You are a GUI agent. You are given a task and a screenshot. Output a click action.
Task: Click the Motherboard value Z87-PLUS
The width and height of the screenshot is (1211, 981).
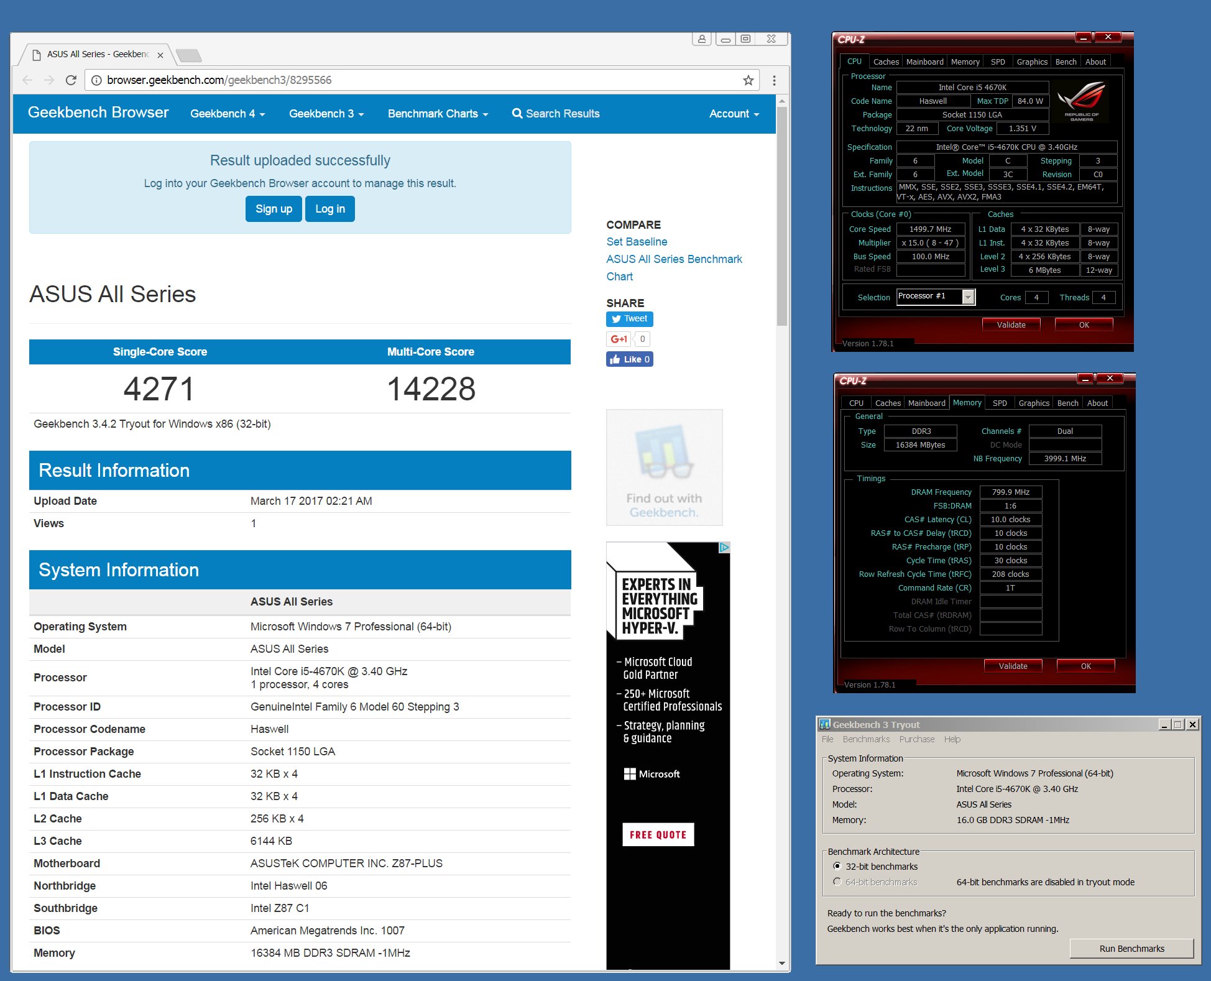346,864
